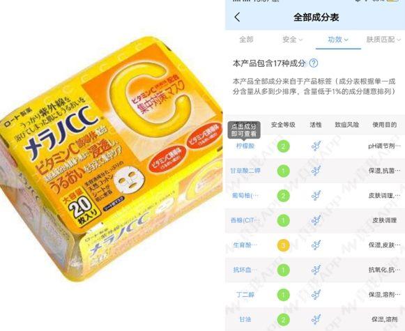
Task: Open the 柠檬酸 ingredient link
Action: [x=245, y=146]
